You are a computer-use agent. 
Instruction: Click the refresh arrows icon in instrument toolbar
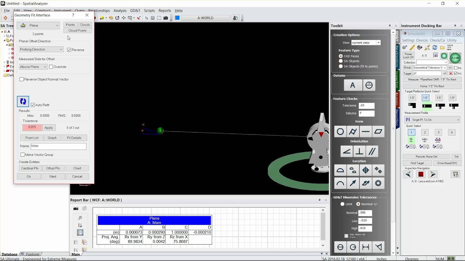pyautogui.click(x=434, y=47)
